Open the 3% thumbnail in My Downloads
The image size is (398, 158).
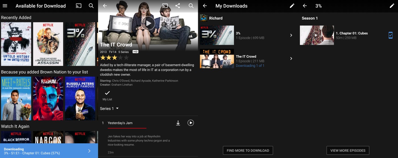click(217, 35)
